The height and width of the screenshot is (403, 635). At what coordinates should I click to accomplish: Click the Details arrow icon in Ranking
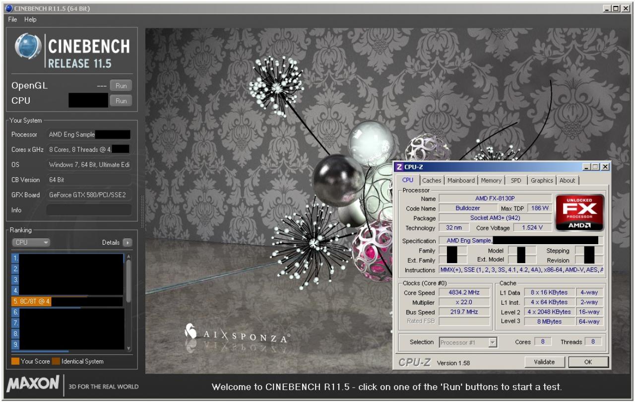pos(127,243)
